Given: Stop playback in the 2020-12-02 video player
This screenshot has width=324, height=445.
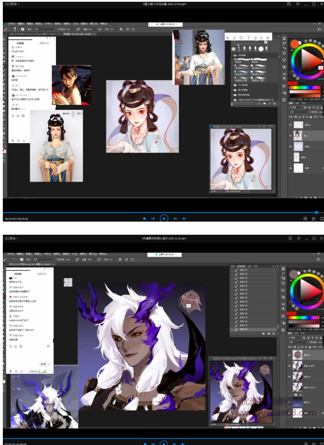Looking at the screenshot, I should [x=145, y=219].
